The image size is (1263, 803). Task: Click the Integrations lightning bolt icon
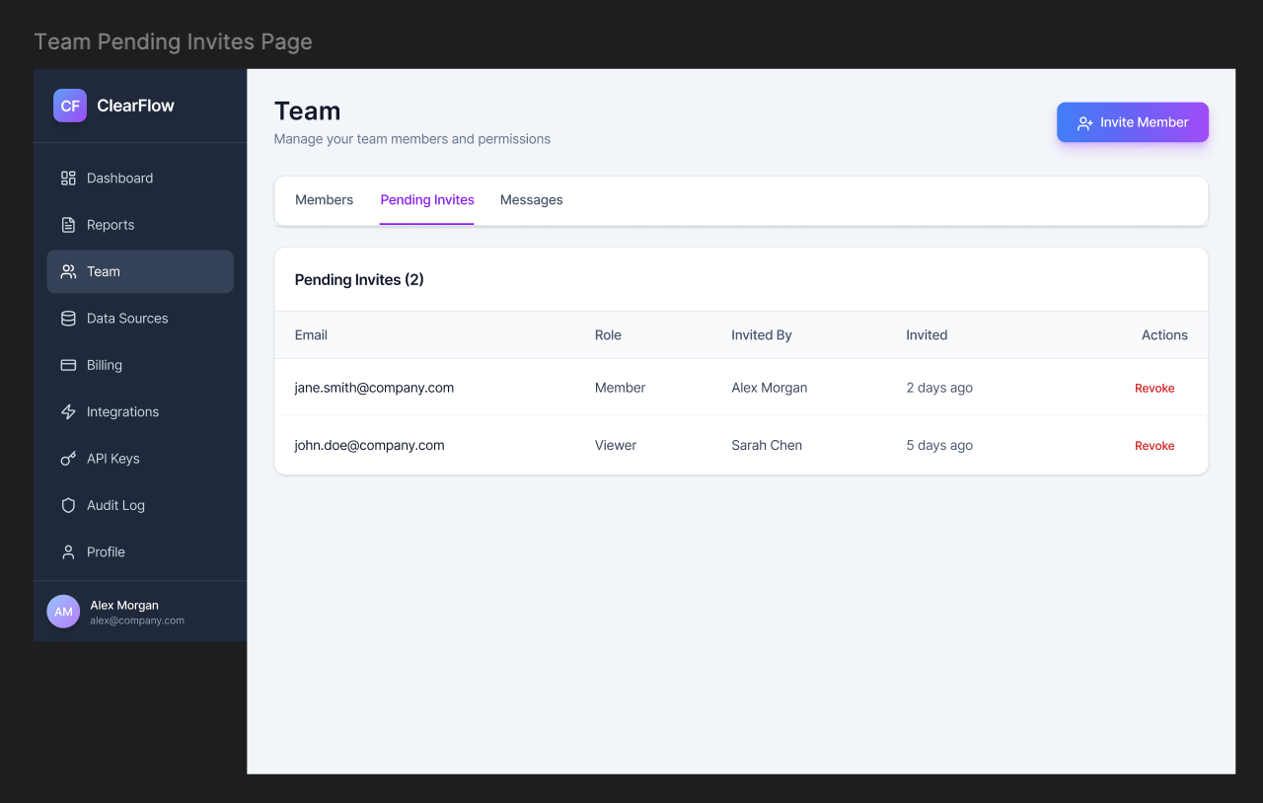coord(68,412)
